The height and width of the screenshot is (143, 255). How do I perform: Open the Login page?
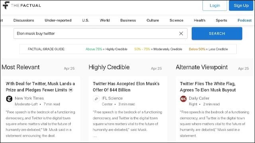(x=215, y=6)
